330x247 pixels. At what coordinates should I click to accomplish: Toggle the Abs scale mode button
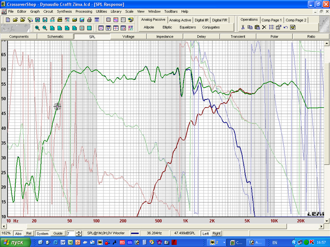pos(18,233)
